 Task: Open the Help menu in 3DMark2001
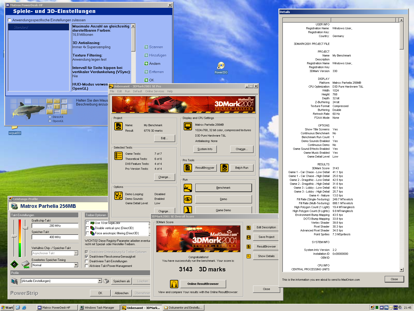pyautogui.click(x=170, y=91)
